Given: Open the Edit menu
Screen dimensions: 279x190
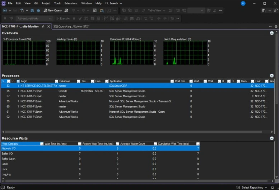Looking at the screenshot, I should 18,3.
